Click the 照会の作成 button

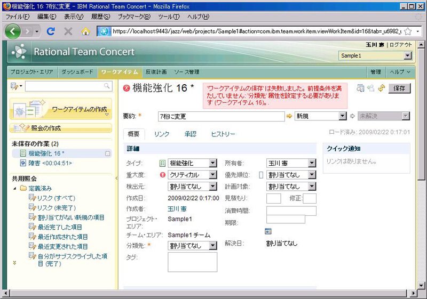point(61,128)
